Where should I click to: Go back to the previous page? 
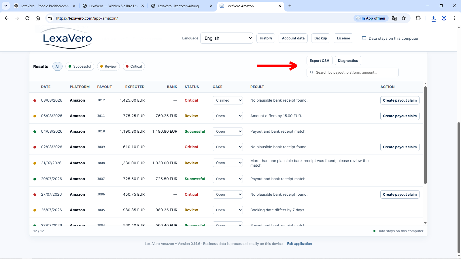[x=7, y=18]
